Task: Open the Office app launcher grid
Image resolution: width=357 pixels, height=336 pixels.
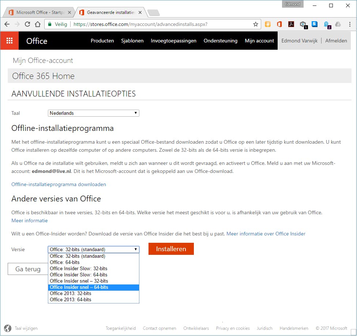Action: click(x=10, y=41)
